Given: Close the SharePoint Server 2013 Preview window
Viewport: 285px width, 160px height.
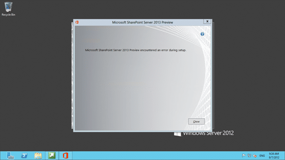Looking at the screenshot, I should coord(207,21).
